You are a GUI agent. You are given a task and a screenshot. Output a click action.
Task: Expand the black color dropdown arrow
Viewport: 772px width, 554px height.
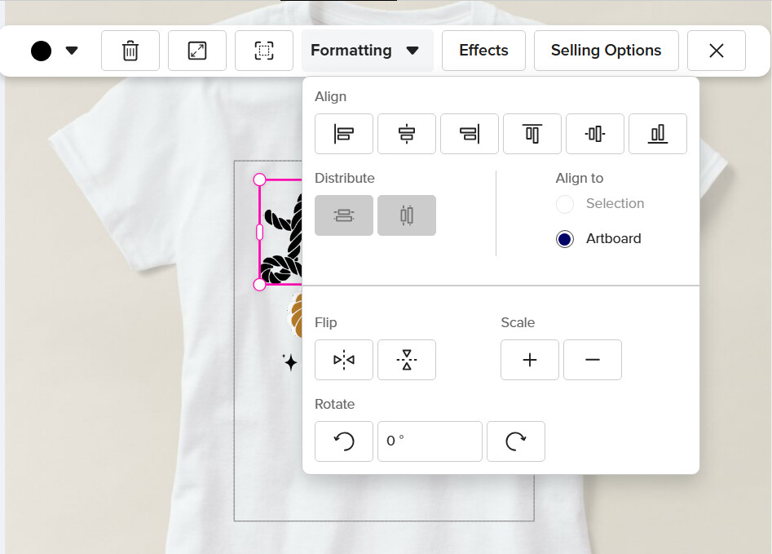click(72, 51)
